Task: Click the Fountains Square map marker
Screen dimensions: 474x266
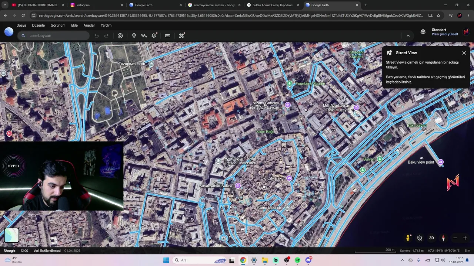Action: 290,83
